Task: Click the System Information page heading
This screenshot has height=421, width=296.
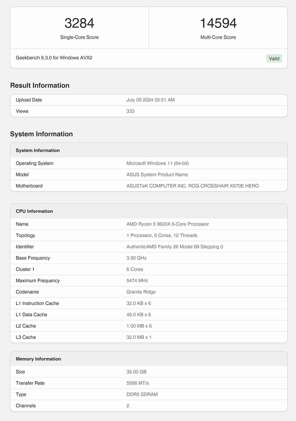Action: (42, 134)
